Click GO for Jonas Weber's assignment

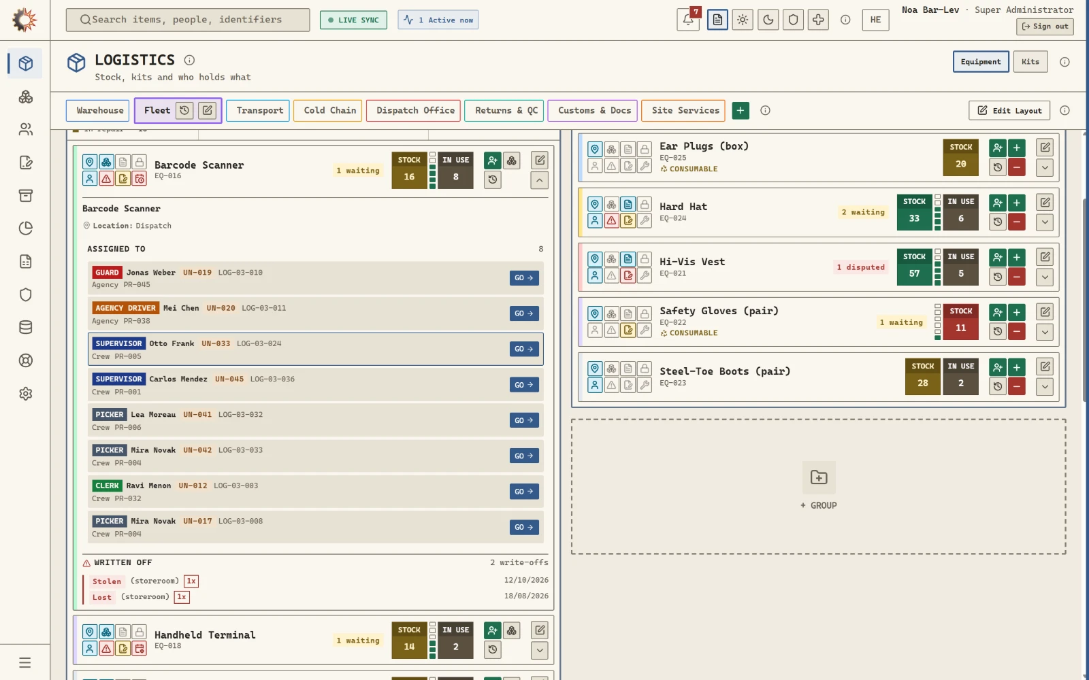pos(524,278)
